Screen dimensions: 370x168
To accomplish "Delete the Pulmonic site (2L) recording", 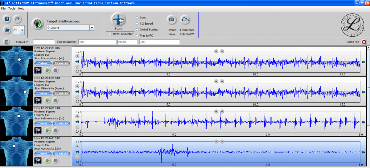I will click(x=43, y=123).
